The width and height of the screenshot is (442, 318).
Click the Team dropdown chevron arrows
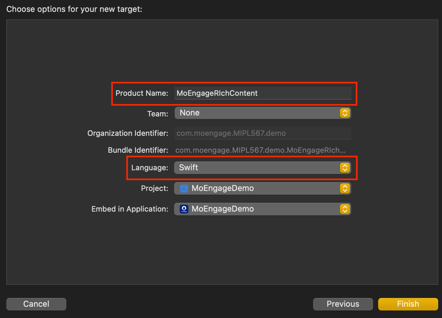(x=345, y=113)
